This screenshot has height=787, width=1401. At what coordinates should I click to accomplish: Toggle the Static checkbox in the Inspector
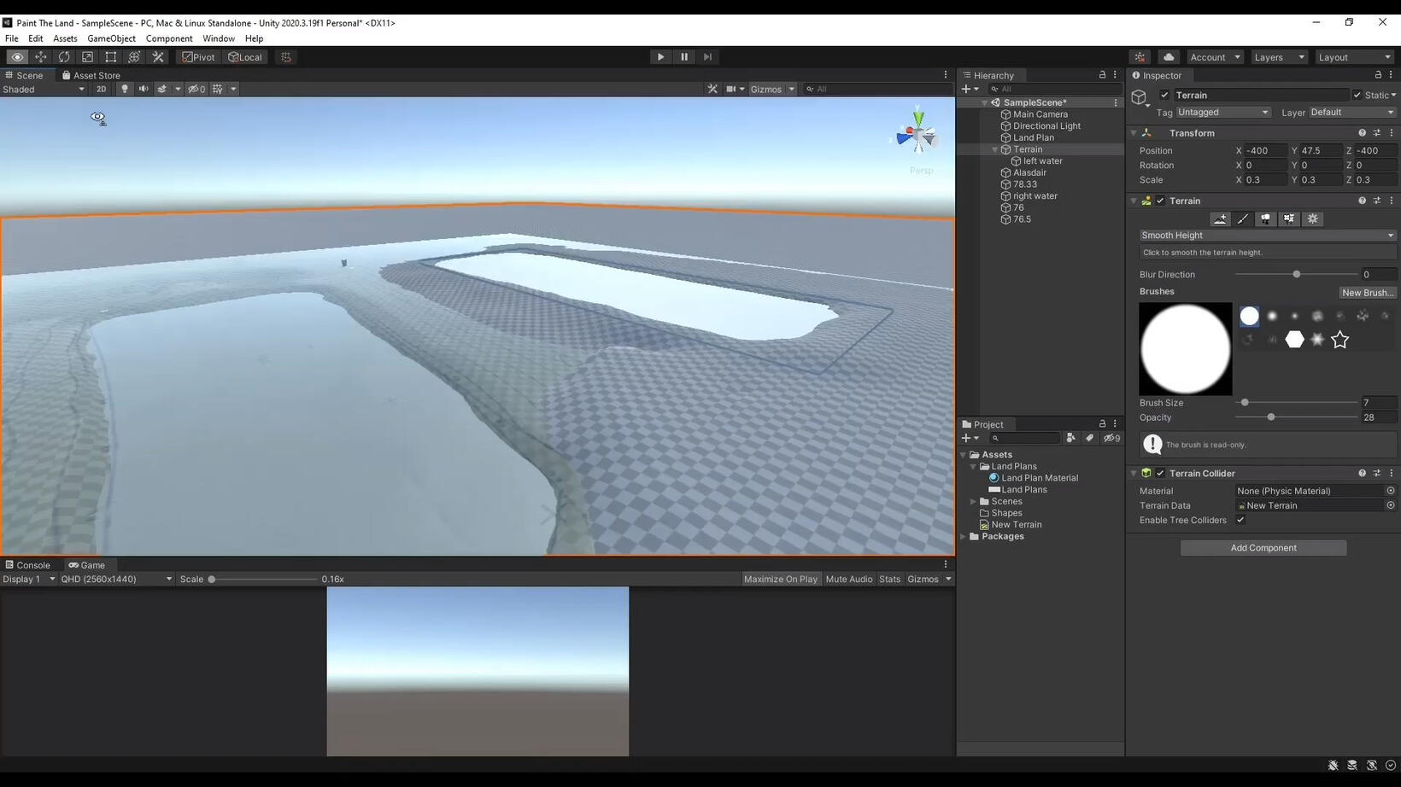click(1357, 95)
